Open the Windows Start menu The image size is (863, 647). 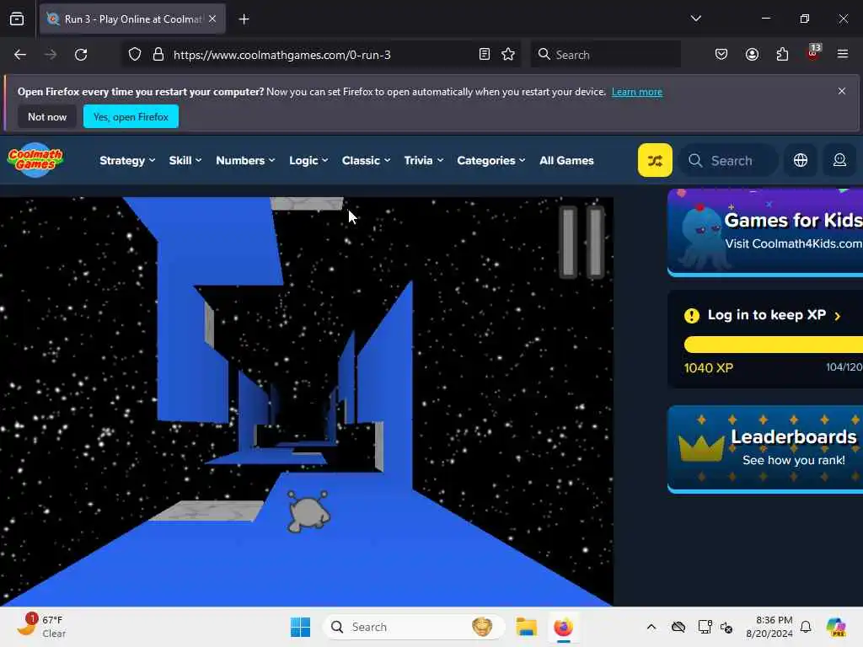point(301,627)
